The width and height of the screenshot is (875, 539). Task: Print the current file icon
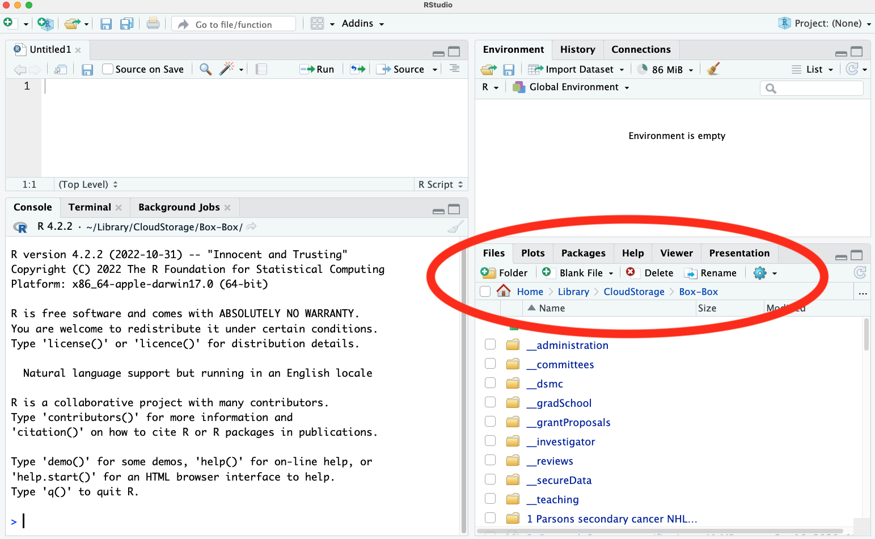153,23
